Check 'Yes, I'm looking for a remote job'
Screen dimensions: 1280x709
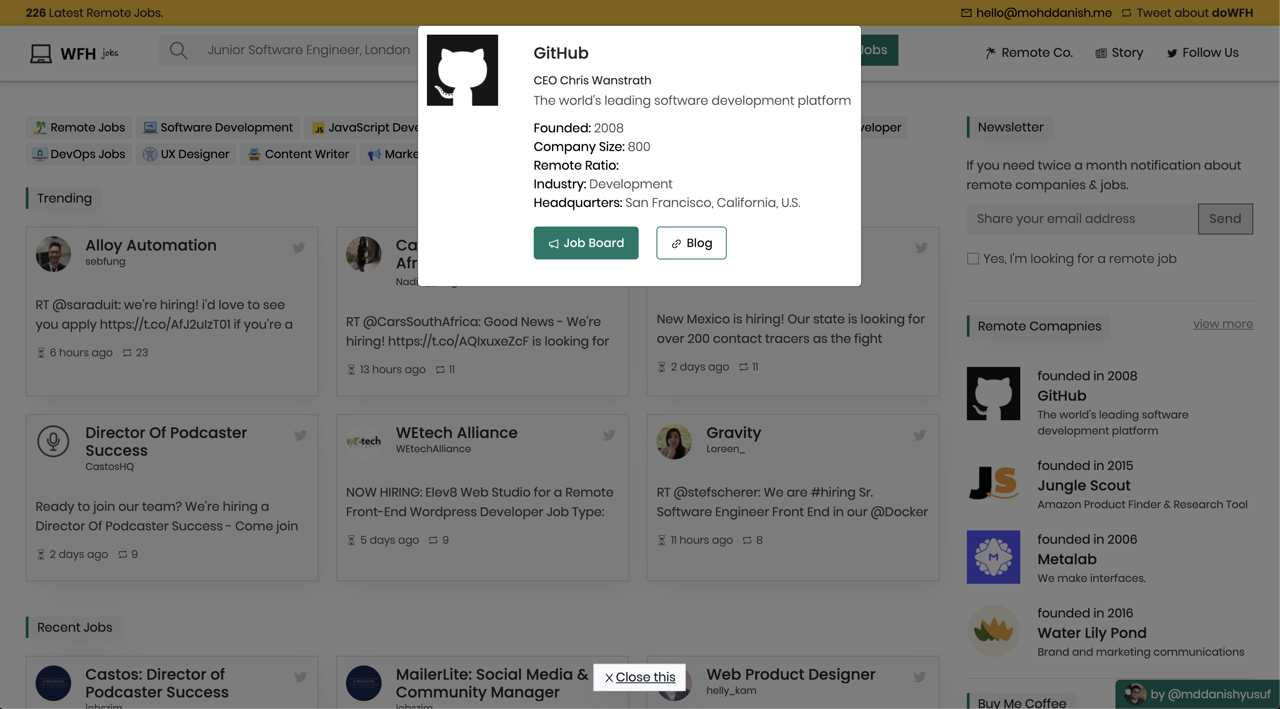[x=973, y=259]
